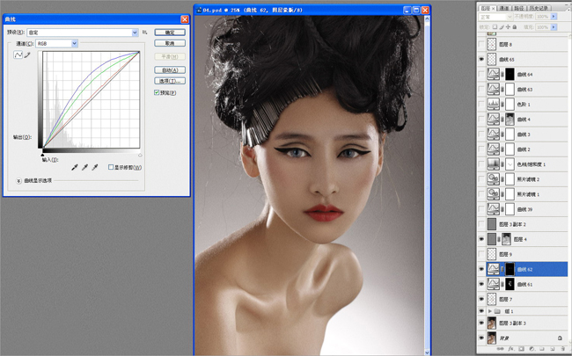Select the curve point editing tool
This screenshot has height=356, width=572.
[x=18, y=55]
